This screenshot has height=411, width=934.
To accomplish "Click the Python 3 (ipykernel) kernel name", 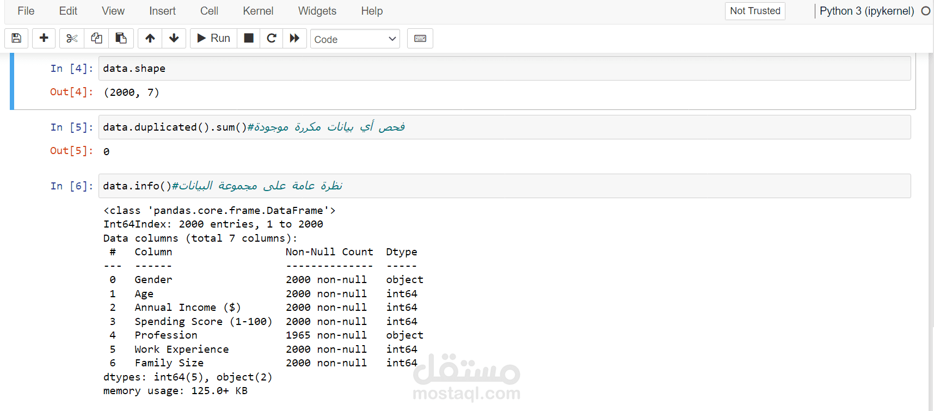I will (867, 11).
